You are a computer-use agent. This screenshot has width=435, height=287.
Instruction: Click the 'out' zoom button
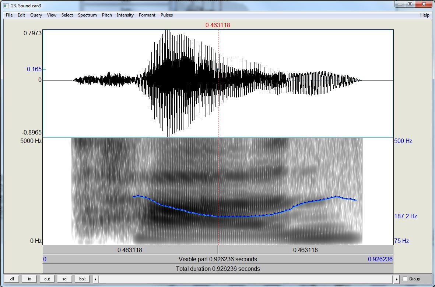tap(47, 279)
